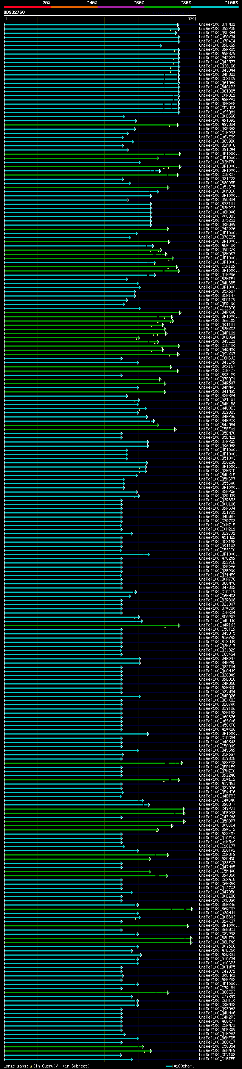Select hit label UniRef100_B4R047
Screen dimensions: 242x1069
(x=217, y=659)
